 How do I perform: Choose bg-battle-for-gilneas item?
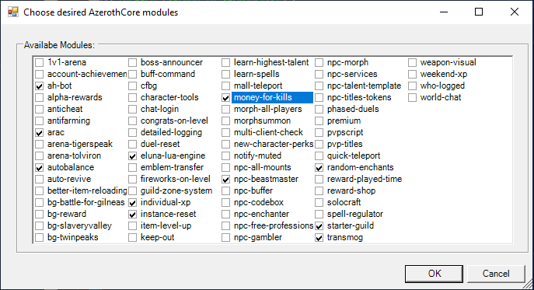point(86,202)
